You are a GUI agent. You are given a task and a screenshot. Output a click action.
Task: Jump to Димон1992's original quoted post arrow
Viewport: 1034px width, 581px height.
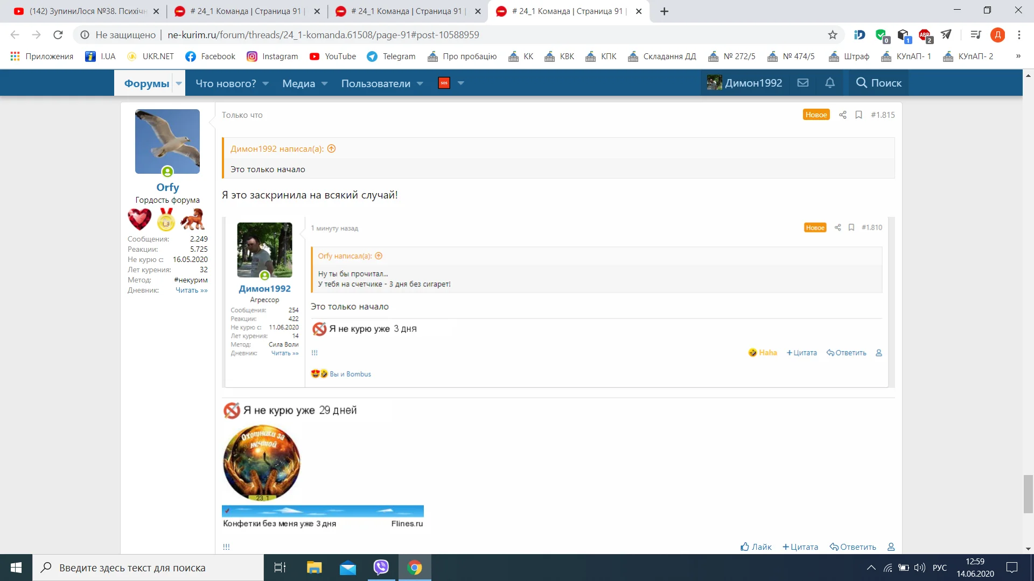coord(332,149)
